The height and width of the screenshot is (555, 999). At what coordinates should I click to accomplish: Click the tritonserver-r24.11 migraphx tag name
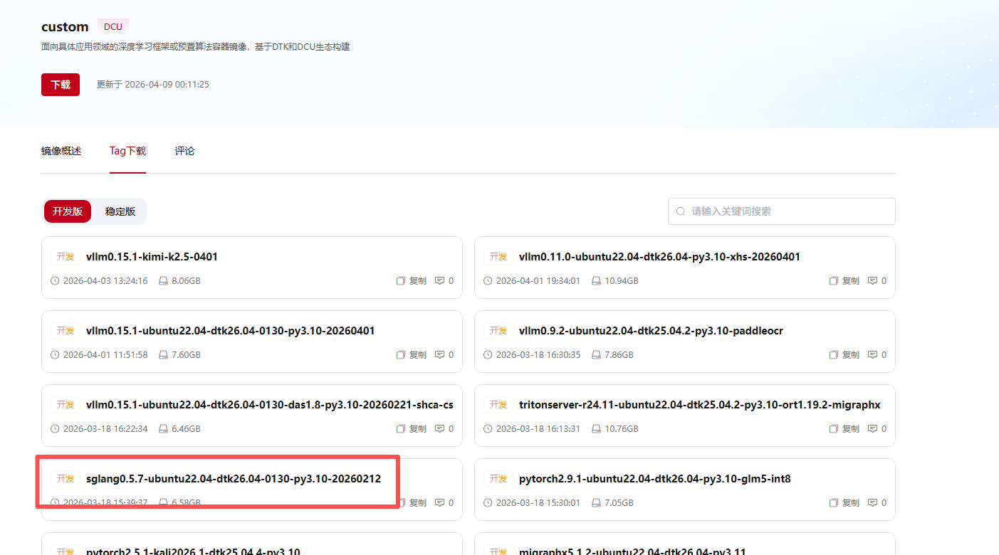pyautogui.click(x=700, y=405)
